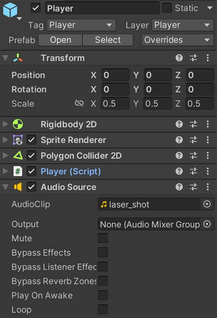Open Rigidbody 2D preset sliders icon
The width and height of the screenshot is (217, 318).
coord(193,124)
